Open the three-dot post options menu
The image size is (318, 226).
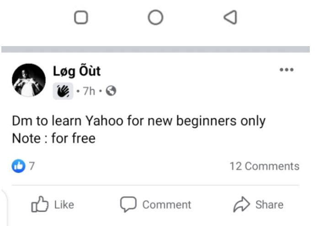(286, 70)
